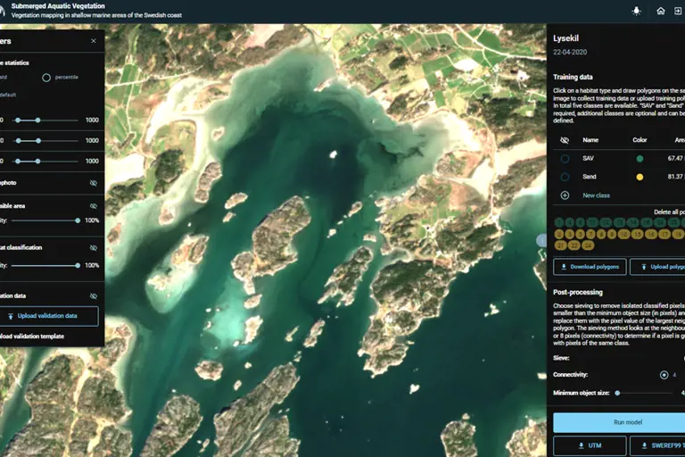Click the green SAV color swatch

(640, 159)
